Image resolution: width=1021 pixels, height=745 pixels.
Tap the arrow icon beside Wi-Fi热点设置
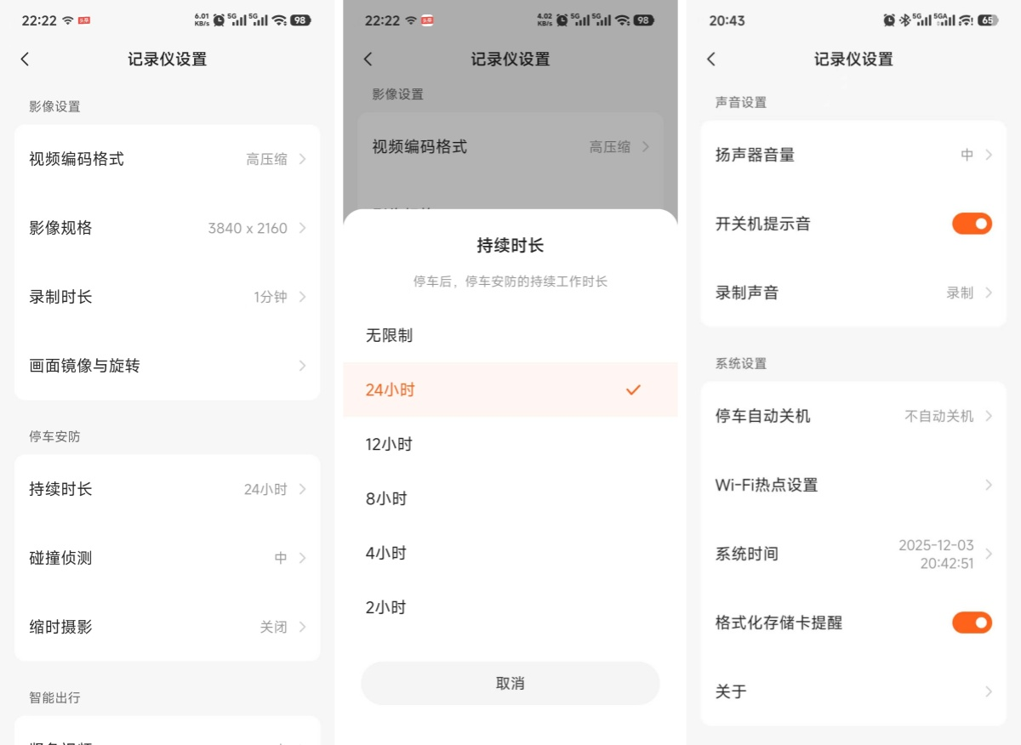(988, 485)
